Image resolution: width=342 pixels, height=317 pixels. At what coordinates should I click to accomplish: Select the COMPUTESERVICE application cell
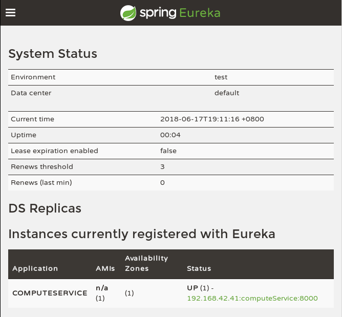click(50, 293)
